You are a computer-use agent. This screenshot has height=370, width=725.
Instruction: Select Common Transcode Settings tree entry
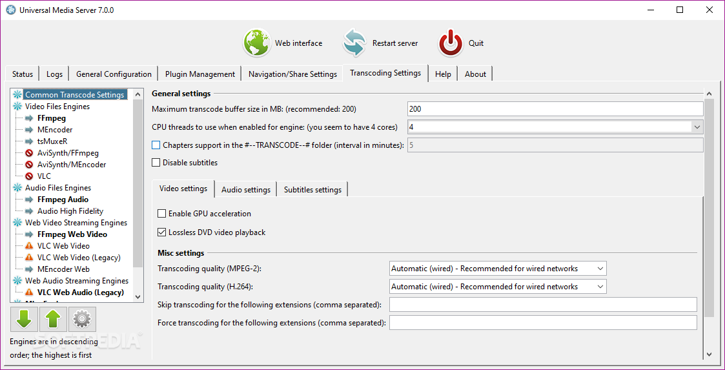tap(75, 95)
